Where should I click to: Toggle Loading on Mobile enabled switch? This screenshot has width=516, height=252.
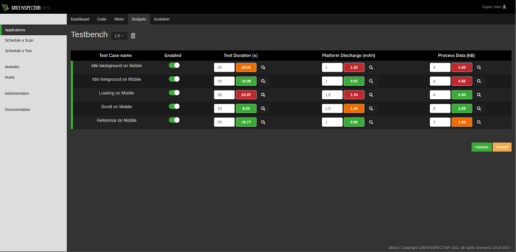174,92
